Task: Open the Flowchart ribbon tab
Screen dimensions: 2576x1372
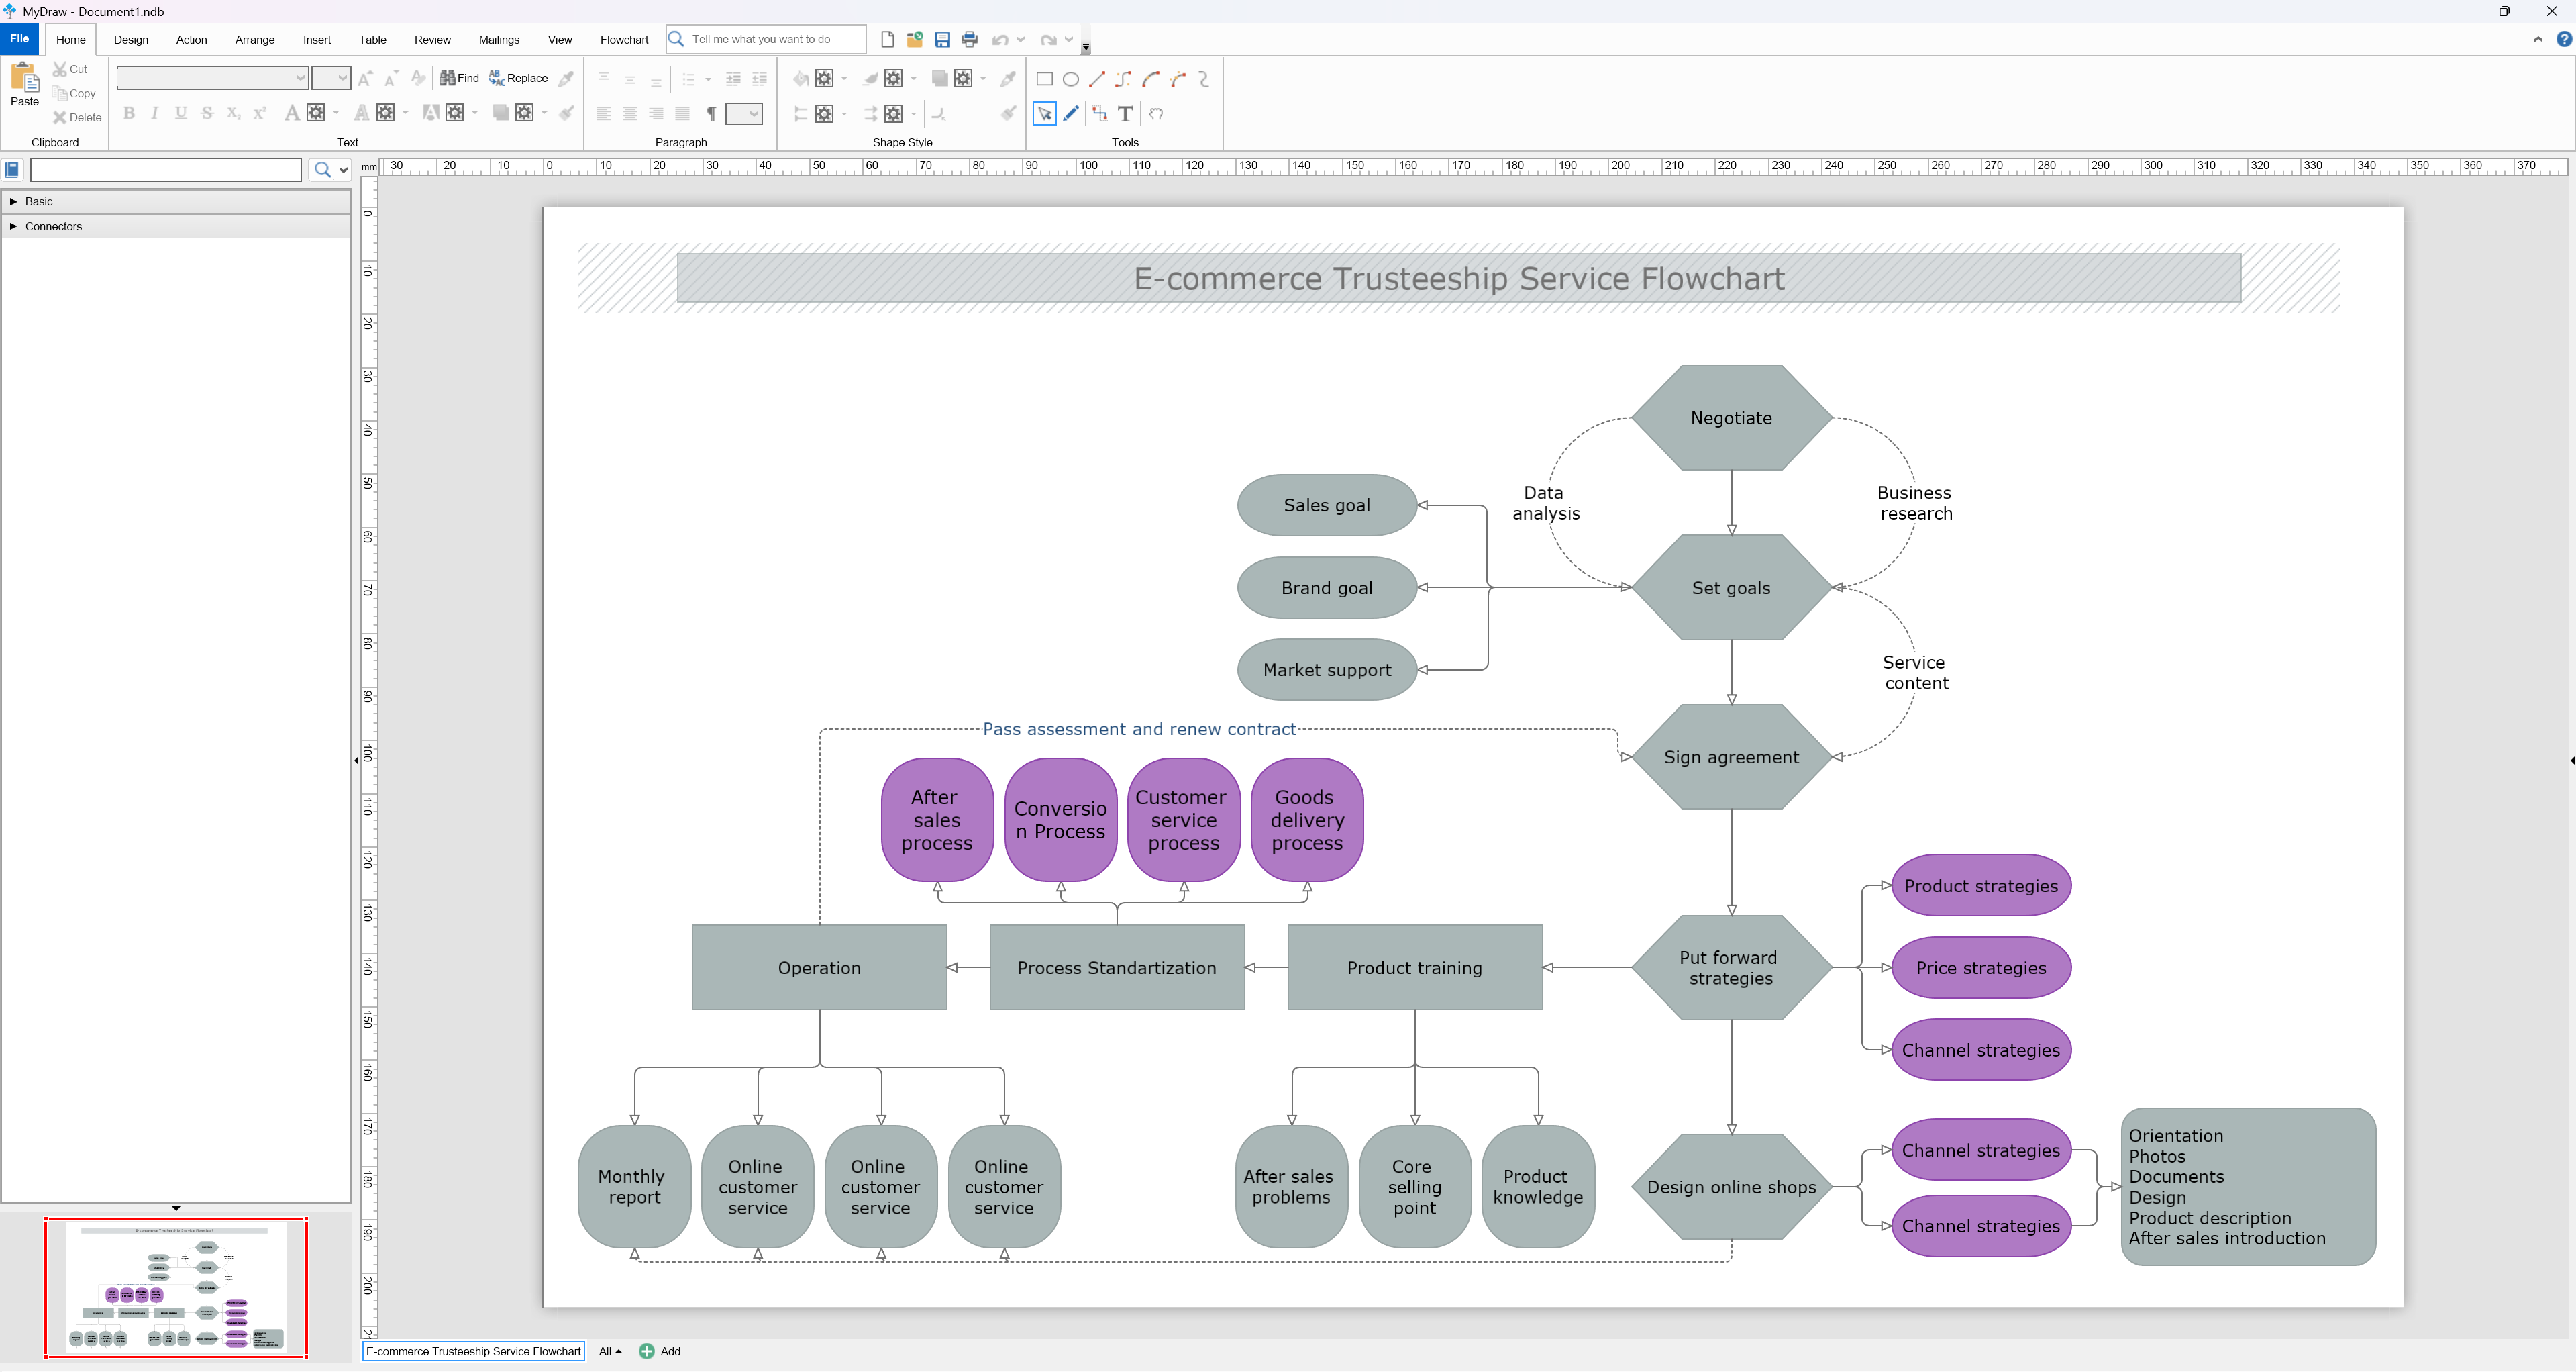Action: click(624, 40)
